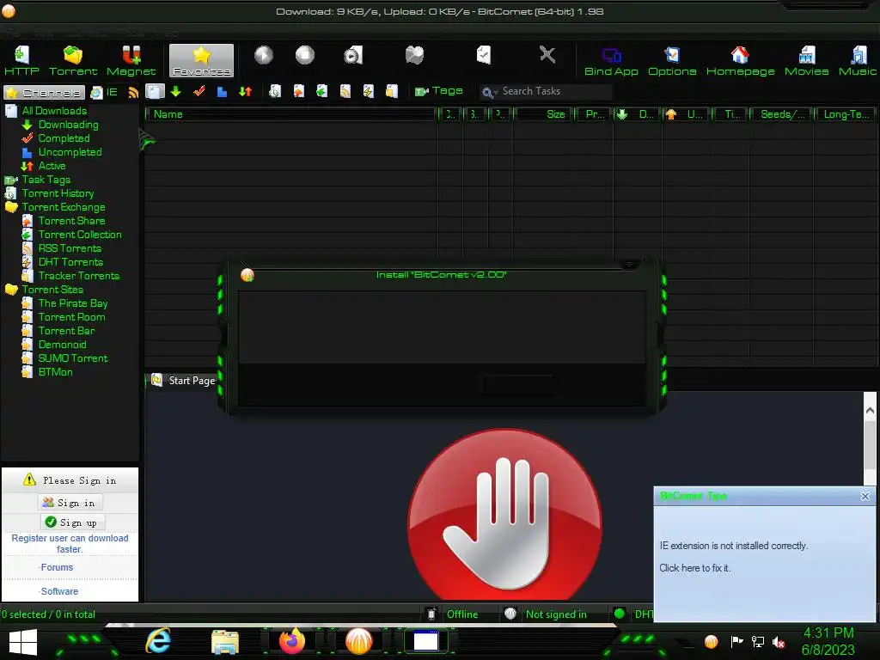Open the Windows Start menu
Screen dimensions: 880x660
(x=22, y=643)
